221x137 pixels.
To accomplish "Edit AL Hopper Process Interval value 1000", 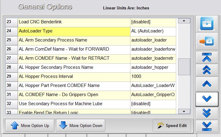I will pos(153,76).
